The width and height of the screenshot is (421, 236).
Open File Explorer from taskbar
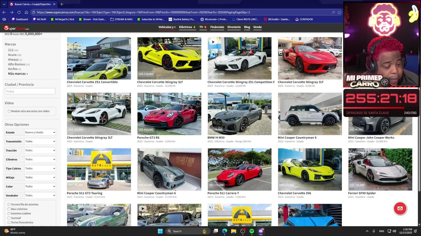pyautogui.click(x=234, y=231)
